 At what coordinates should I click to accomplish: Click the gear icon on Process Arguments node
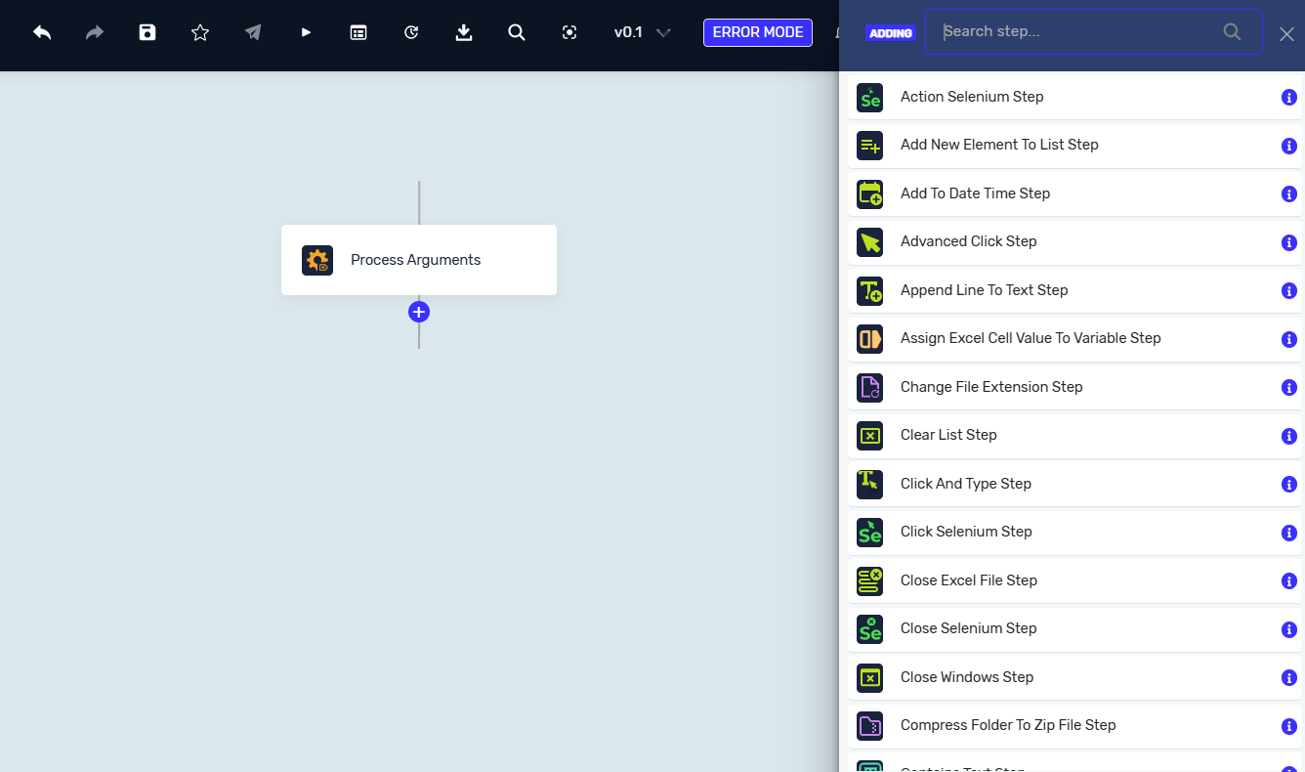pos(317,260)
